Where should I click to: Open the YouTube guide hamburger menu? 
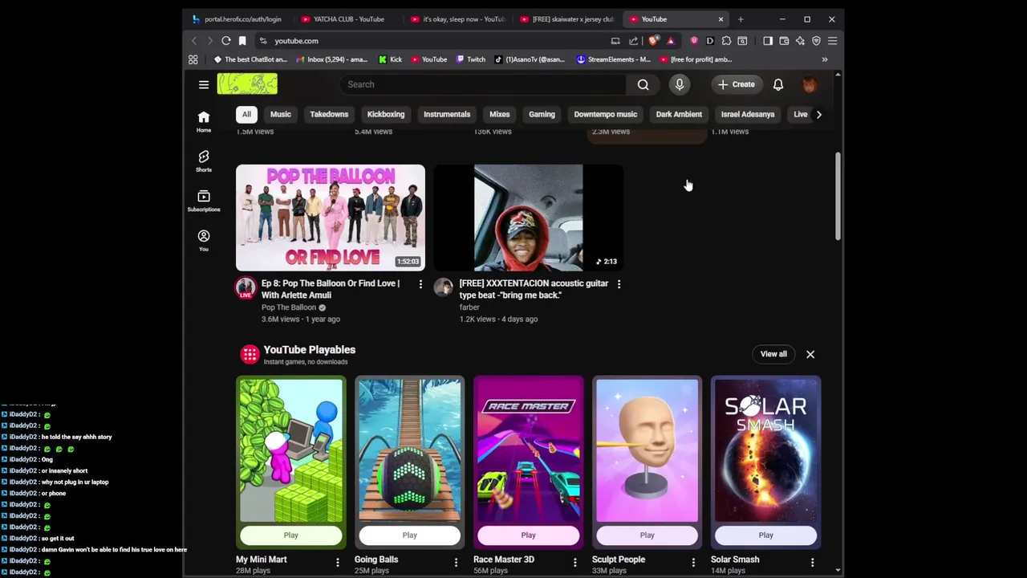point(204,84)
